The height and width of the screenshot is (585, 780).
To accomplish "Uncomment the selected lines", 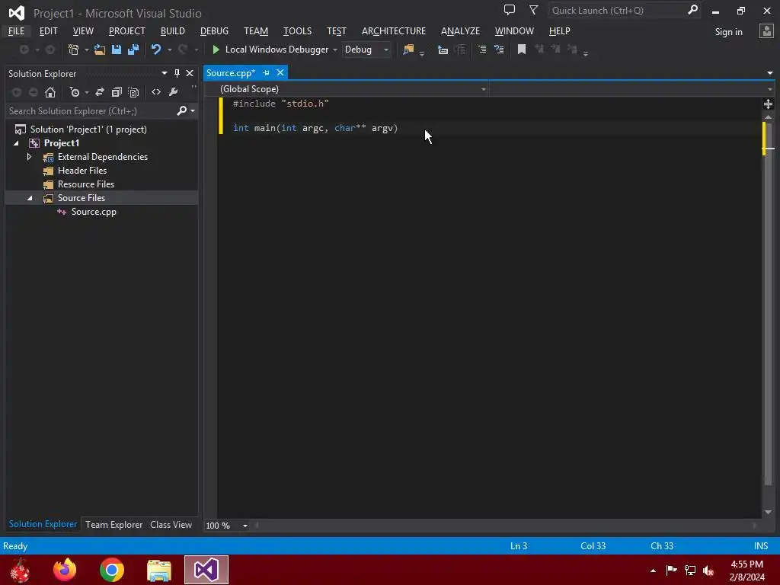I will coord(499,50).
